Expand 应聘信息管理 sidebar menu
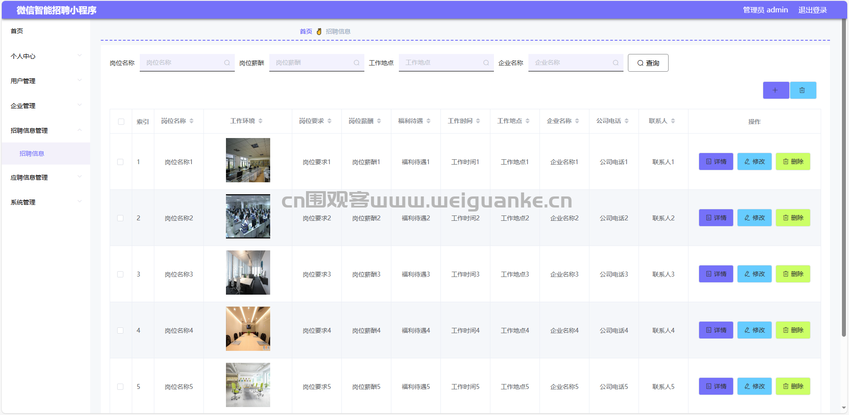The height and width of the screenshot is (415, 849). [46, 177]
